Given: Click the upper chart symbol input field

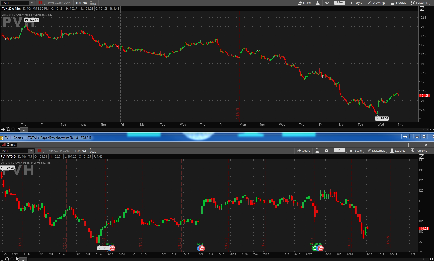Looking at the screenshot, I should click(x=15, y=3).
